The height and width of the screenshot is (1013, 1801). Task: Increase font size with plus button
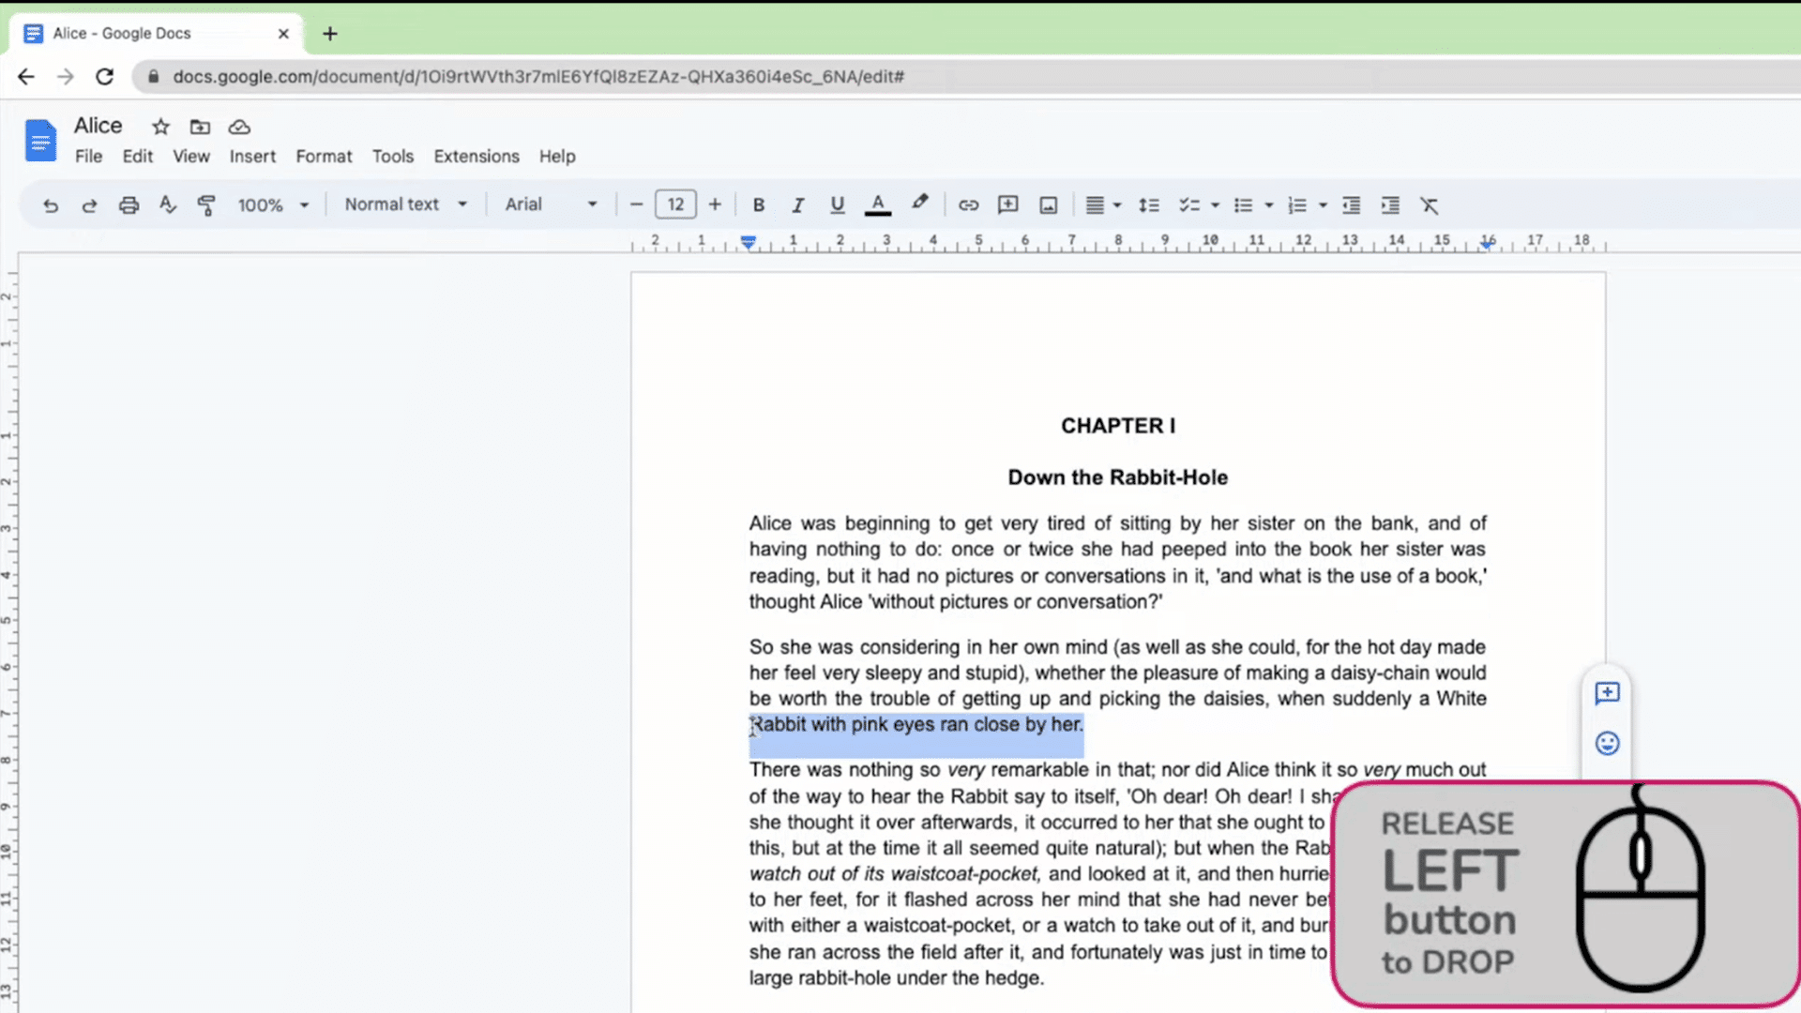[x=715, y=204]
